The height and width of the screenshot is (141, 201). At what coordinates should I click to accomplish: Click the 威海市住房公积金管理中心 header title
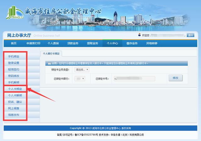pyautogui.click(x=63, y=12)
